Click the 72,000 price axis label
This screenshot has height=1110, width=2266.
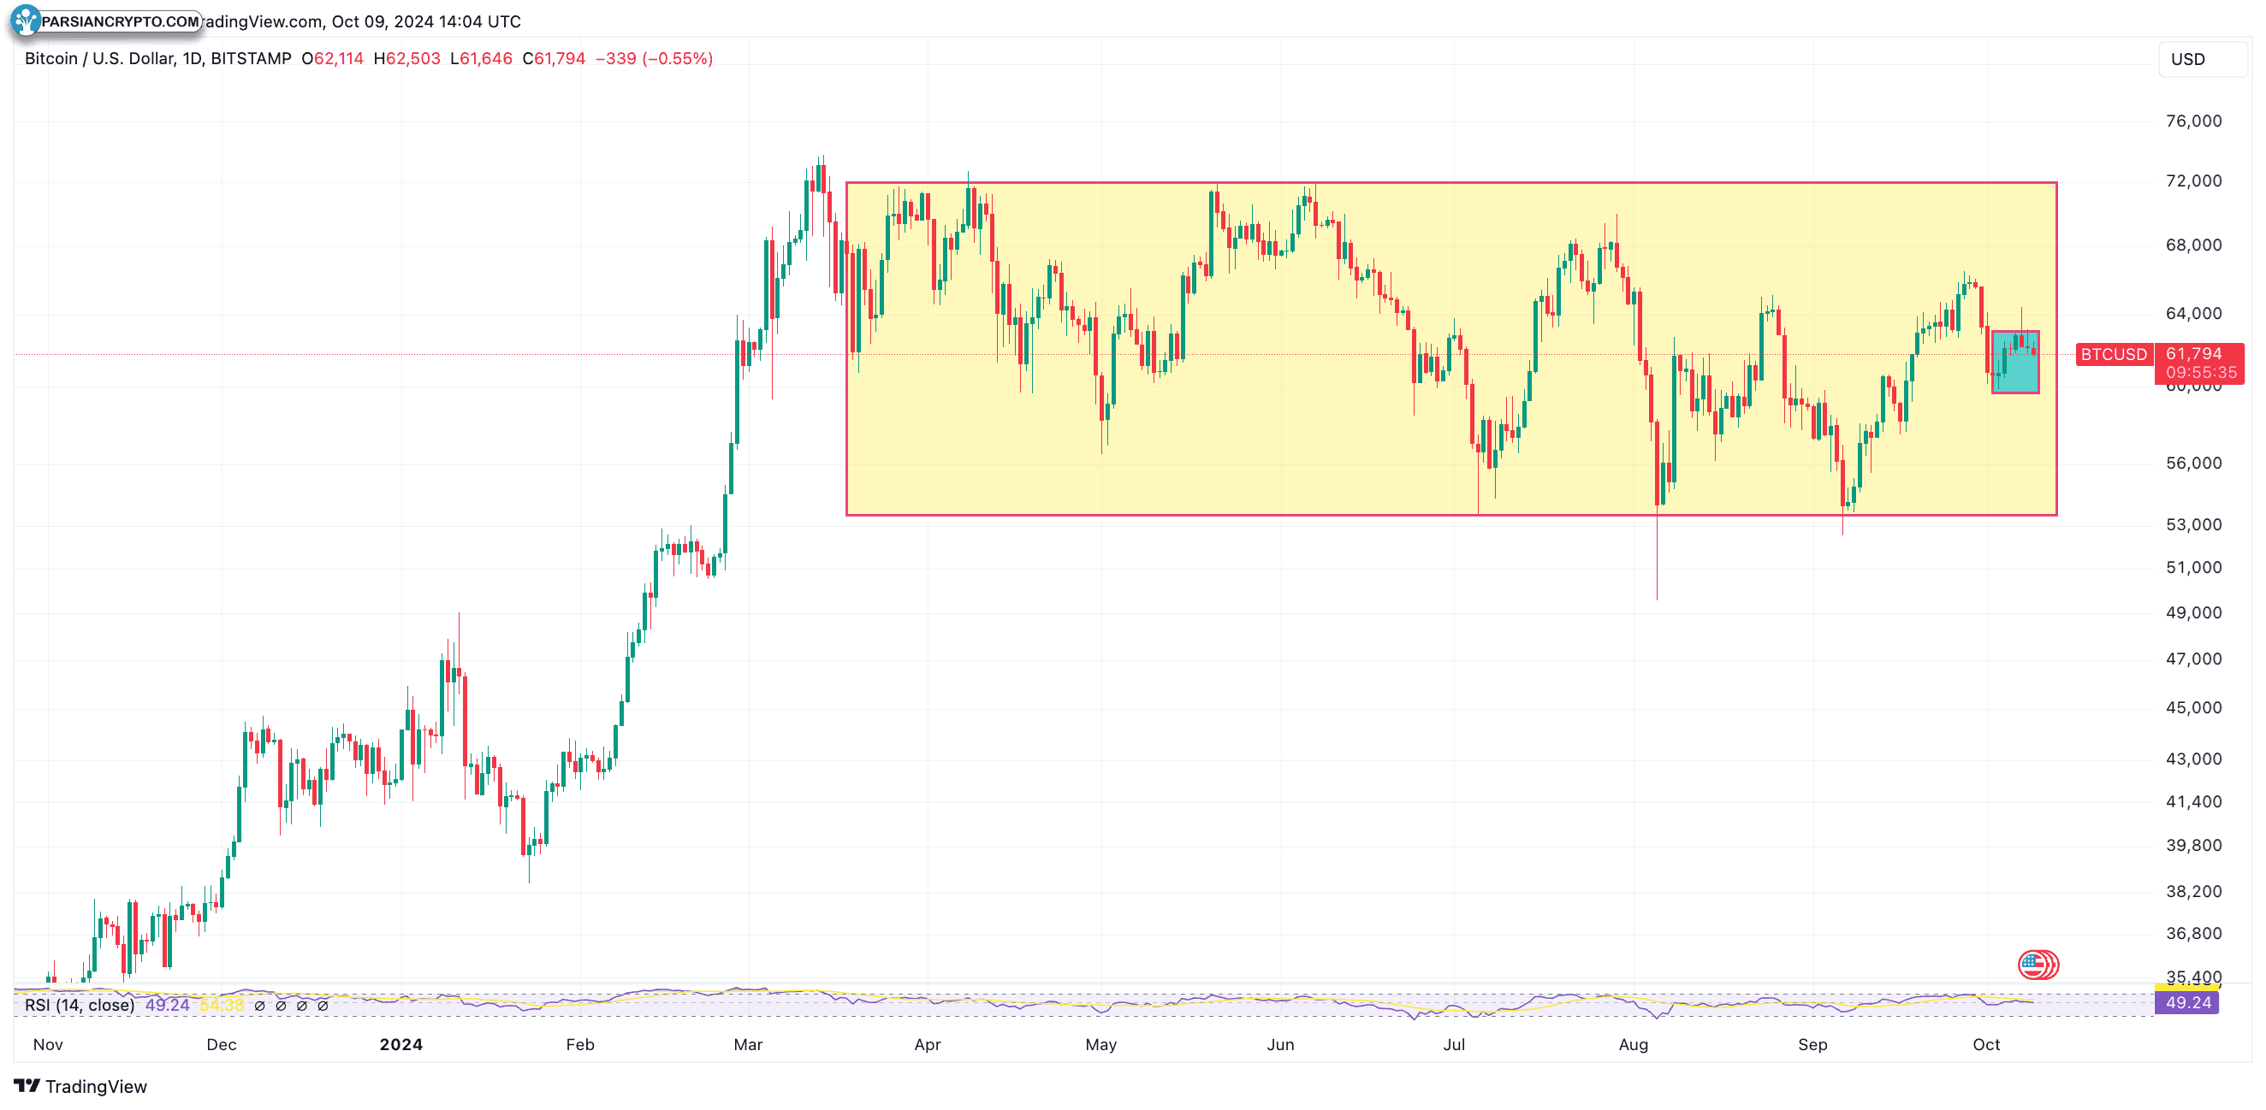pyautogui.click(x=2194, y=181)
